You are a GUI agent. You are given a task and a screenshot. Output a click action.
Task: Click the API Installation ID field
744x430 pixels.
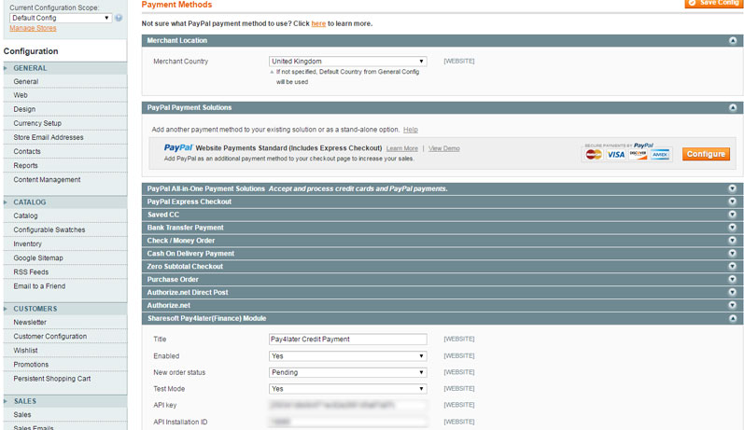click(348, 422)
